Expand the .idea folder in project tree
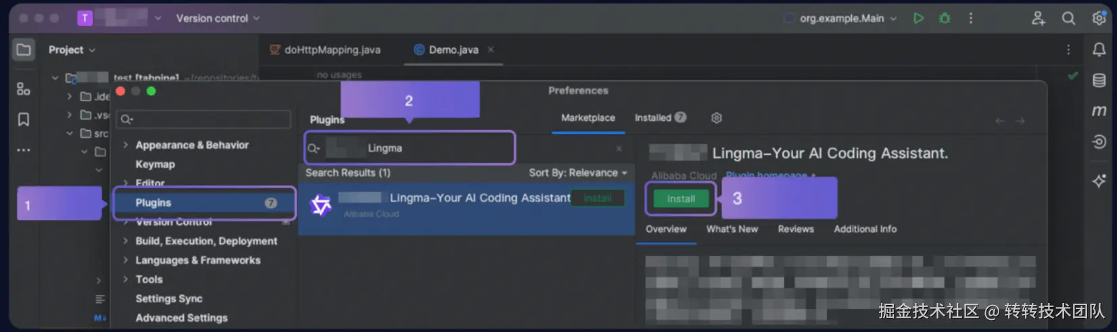1117x332 pixels. pyautogui.click(x=70, y=96)
